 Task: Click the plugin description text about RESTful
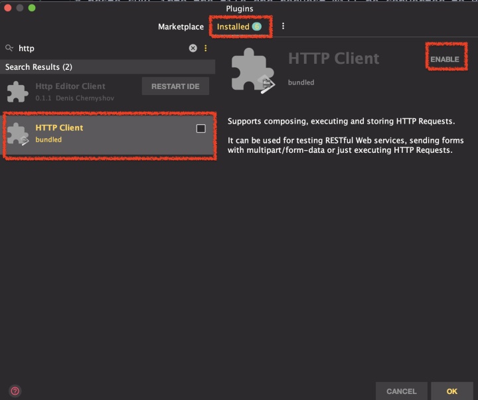(345, 146)
